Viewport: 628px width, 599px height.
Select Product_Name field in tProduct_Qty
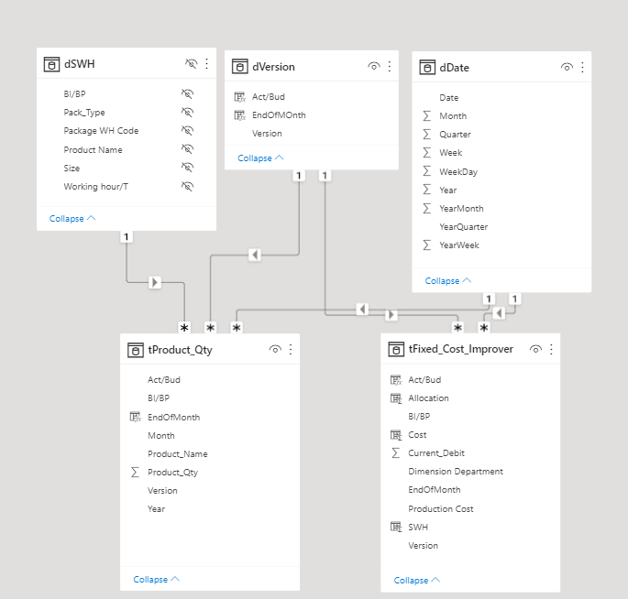pyautogui.click(x=178, y=454)
